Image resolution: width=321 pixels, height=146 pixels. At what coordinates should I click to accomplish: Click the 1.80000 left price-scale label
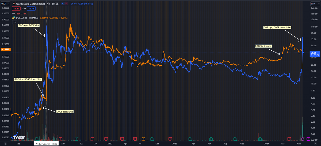5,8
